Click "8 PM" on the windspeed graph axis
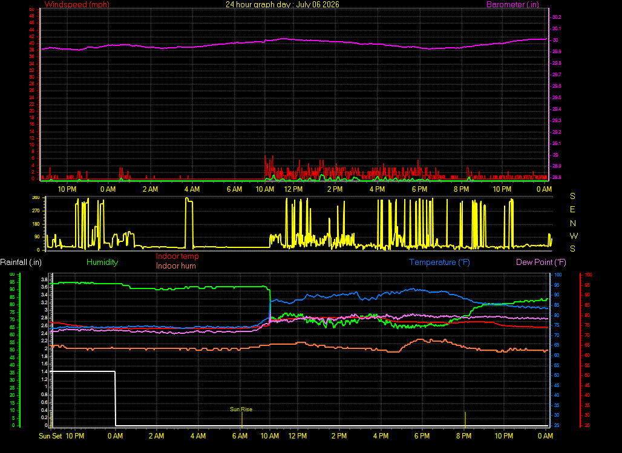This screenshot has height=453, width=622. [461, 189]
